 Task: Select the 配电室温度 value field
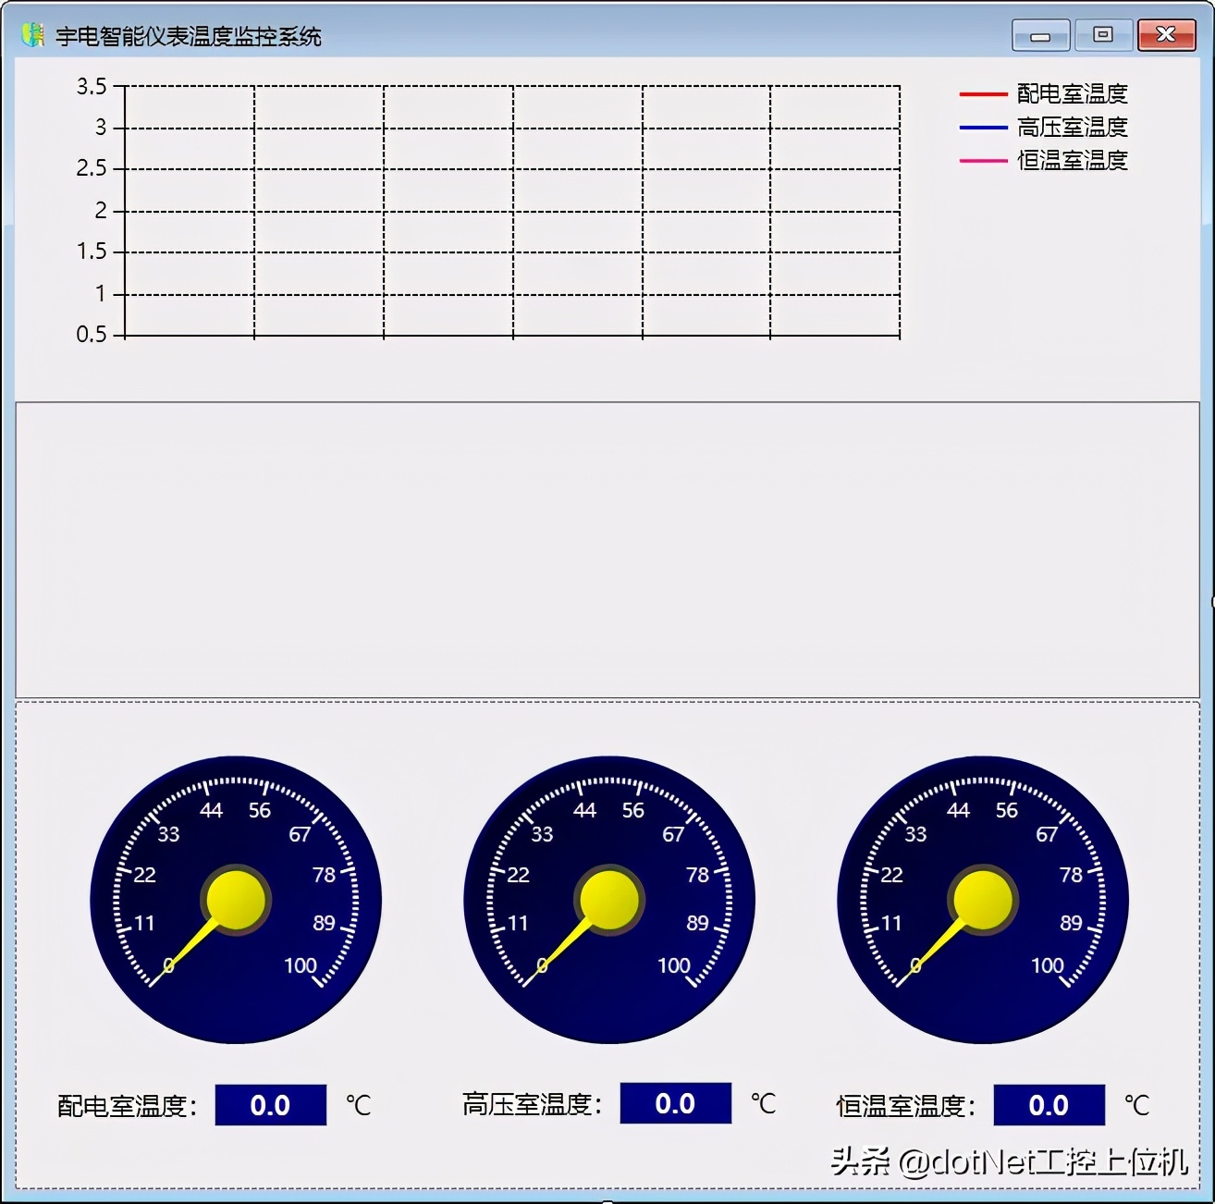(270, 1105)
